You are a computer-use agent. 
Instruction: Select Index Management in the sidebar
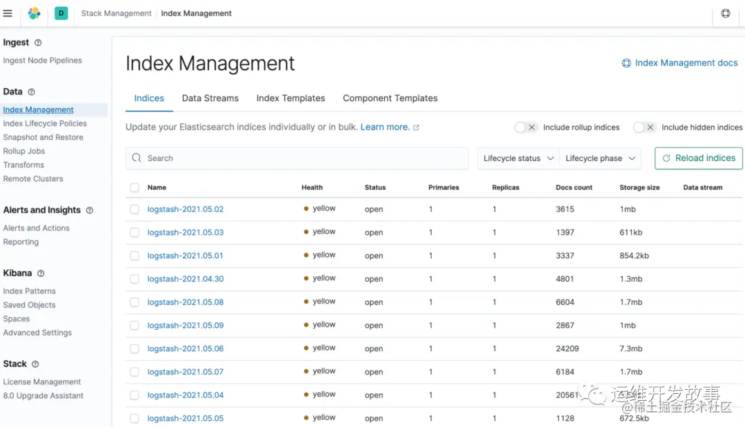coord(38,110)
